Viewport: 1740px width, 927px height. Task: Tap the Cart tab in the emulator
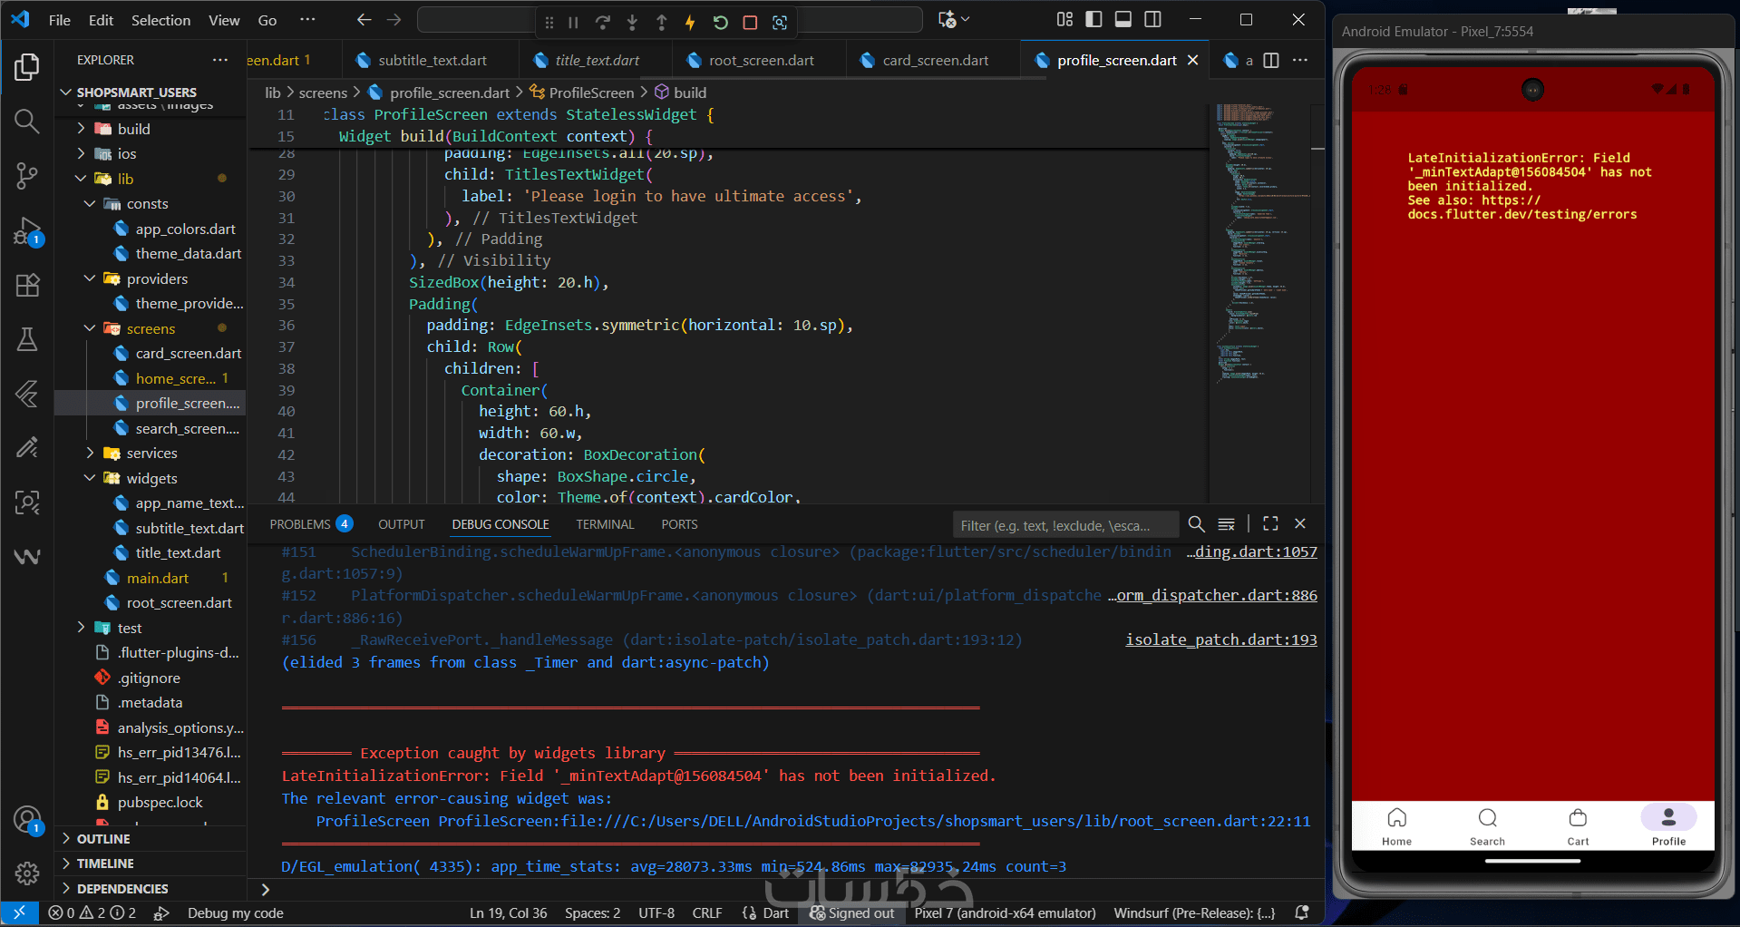coord(1578,826)
